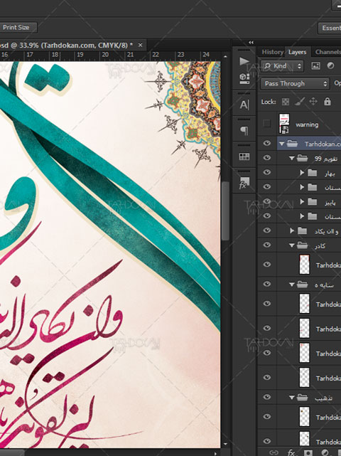Screen dimensions: 341x456
Task: Open the Paragraph panel icon
Action: click(244, 131)
